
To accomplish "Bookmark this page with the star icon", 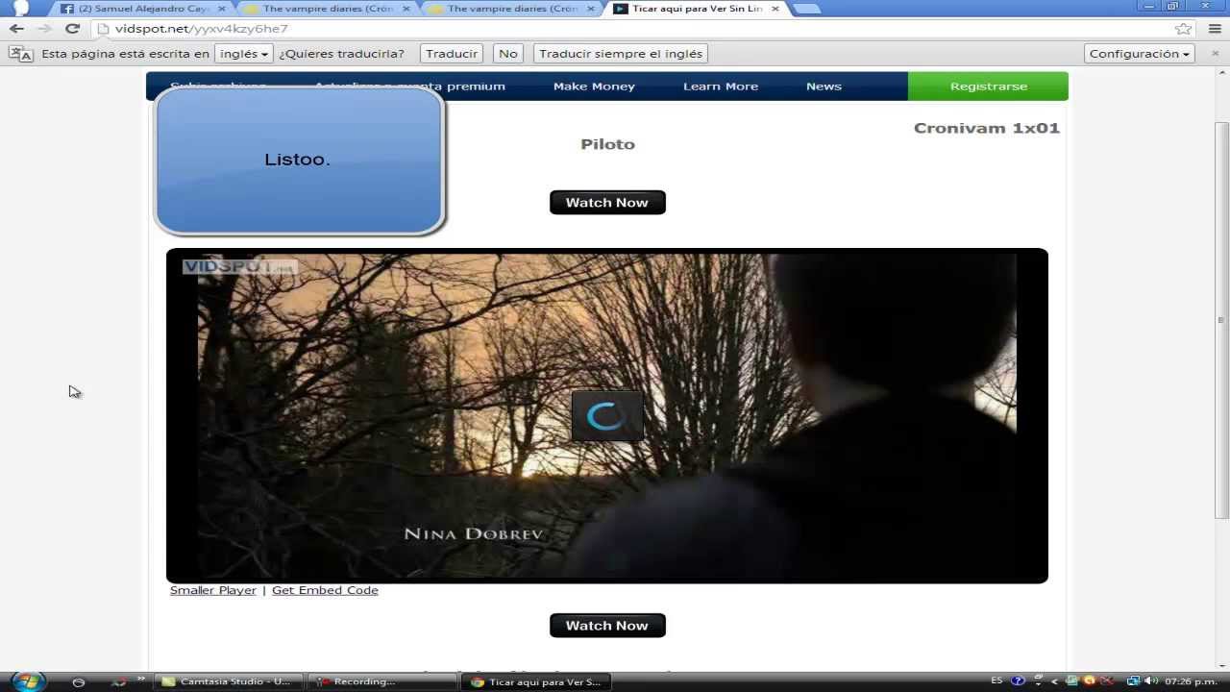I will 1184,29.
